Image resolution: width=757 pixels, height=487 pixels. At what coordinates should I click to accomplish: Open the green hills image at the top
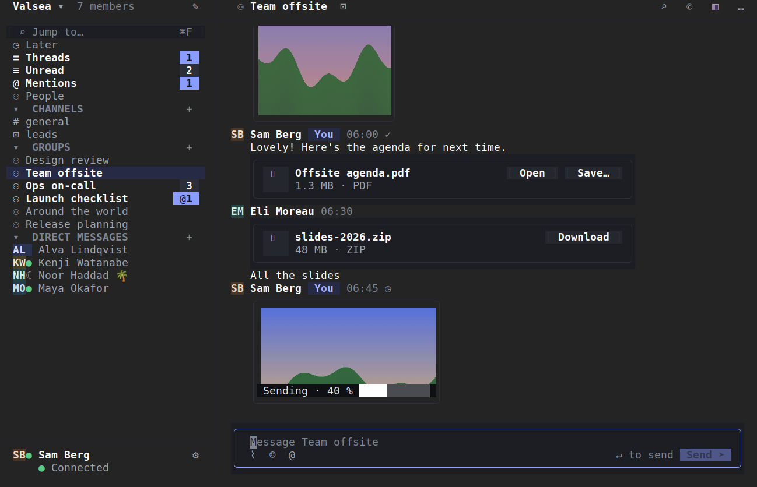point(325,70)
